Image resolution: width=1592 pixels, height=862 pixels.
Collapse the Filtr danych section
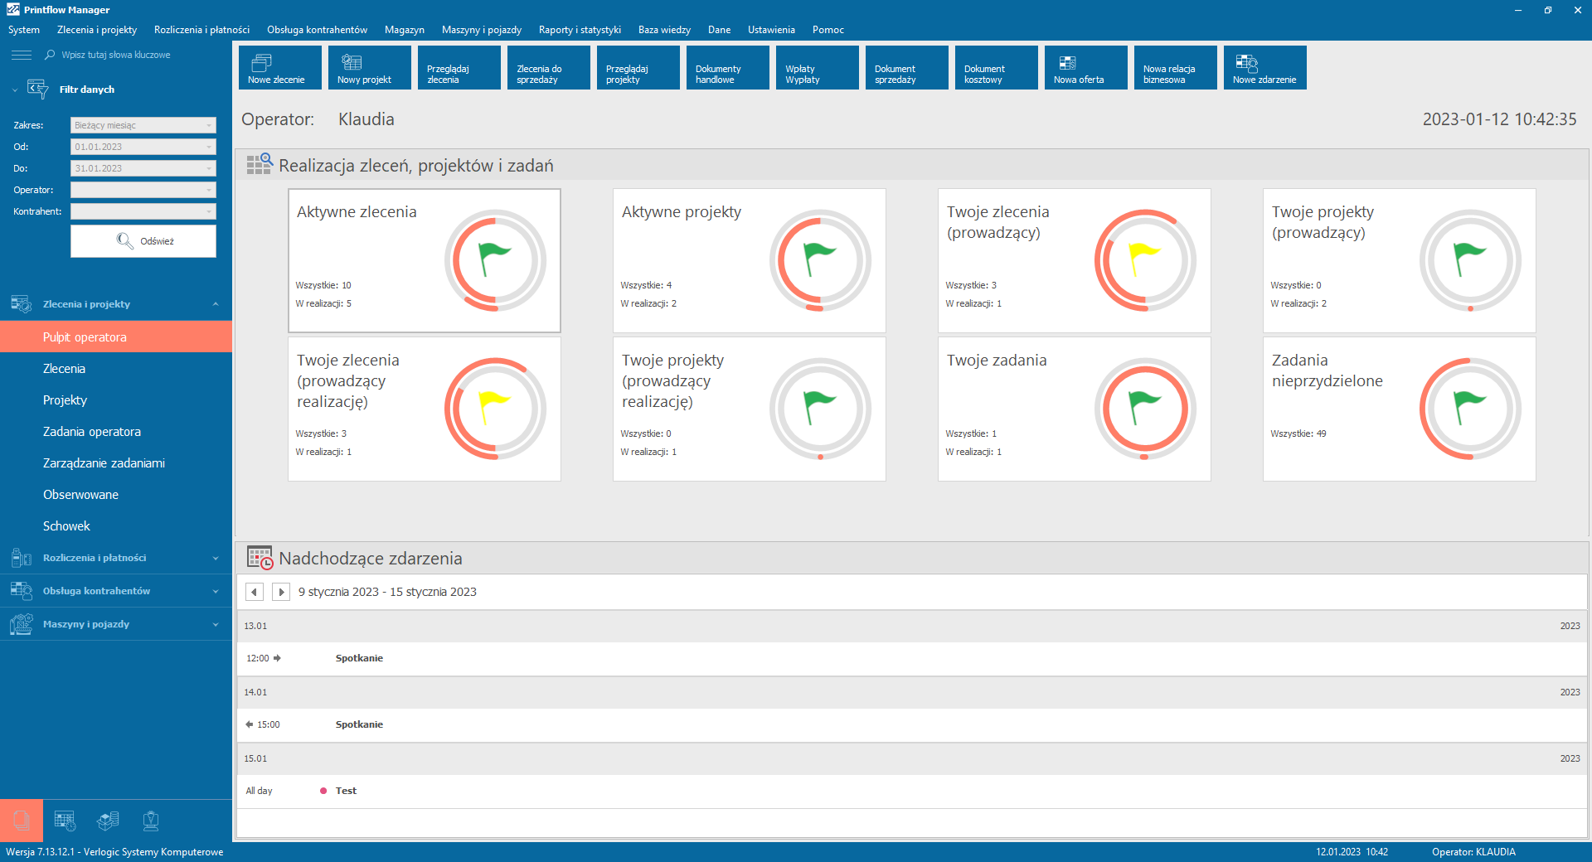tap(15, 90)
